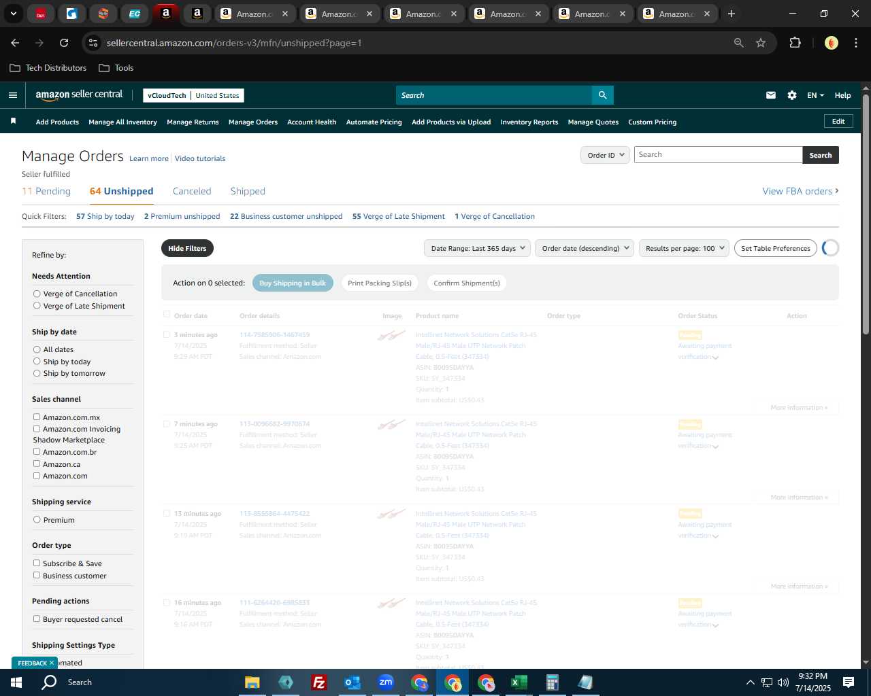Image resolution: width=871 pixels, height=696 pixels.
Task: Close the FEEDBACK tag with its X
Action: [51, 663]
